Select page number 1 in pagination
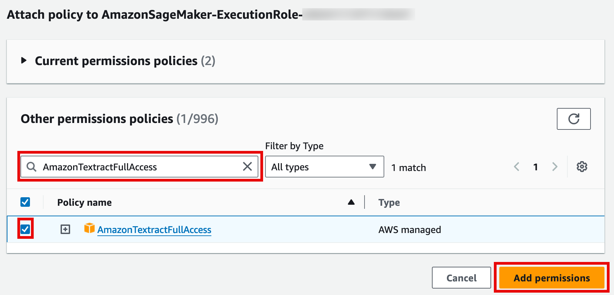Viewport: 614px width, 295px height. (x=535, y=167)
